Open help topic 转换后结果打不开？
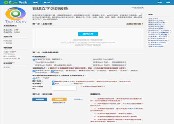 point(157,22)
